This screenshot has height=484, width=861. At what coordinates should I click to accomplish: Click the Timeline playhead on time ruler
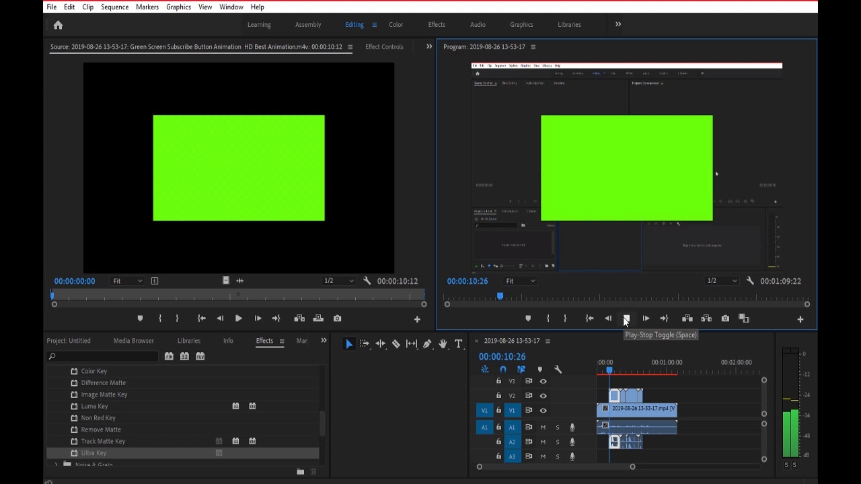pos(609,370)
